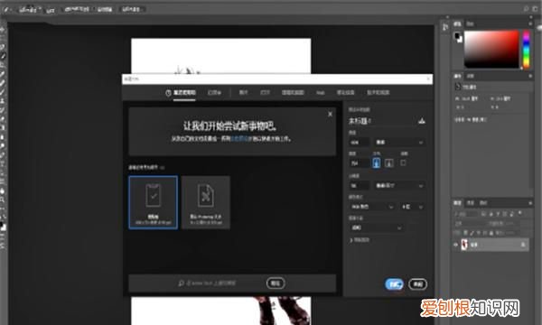Click the height value field
This screenshot has height=325, width=542.
pyautogui.click(x=359, y=163)
